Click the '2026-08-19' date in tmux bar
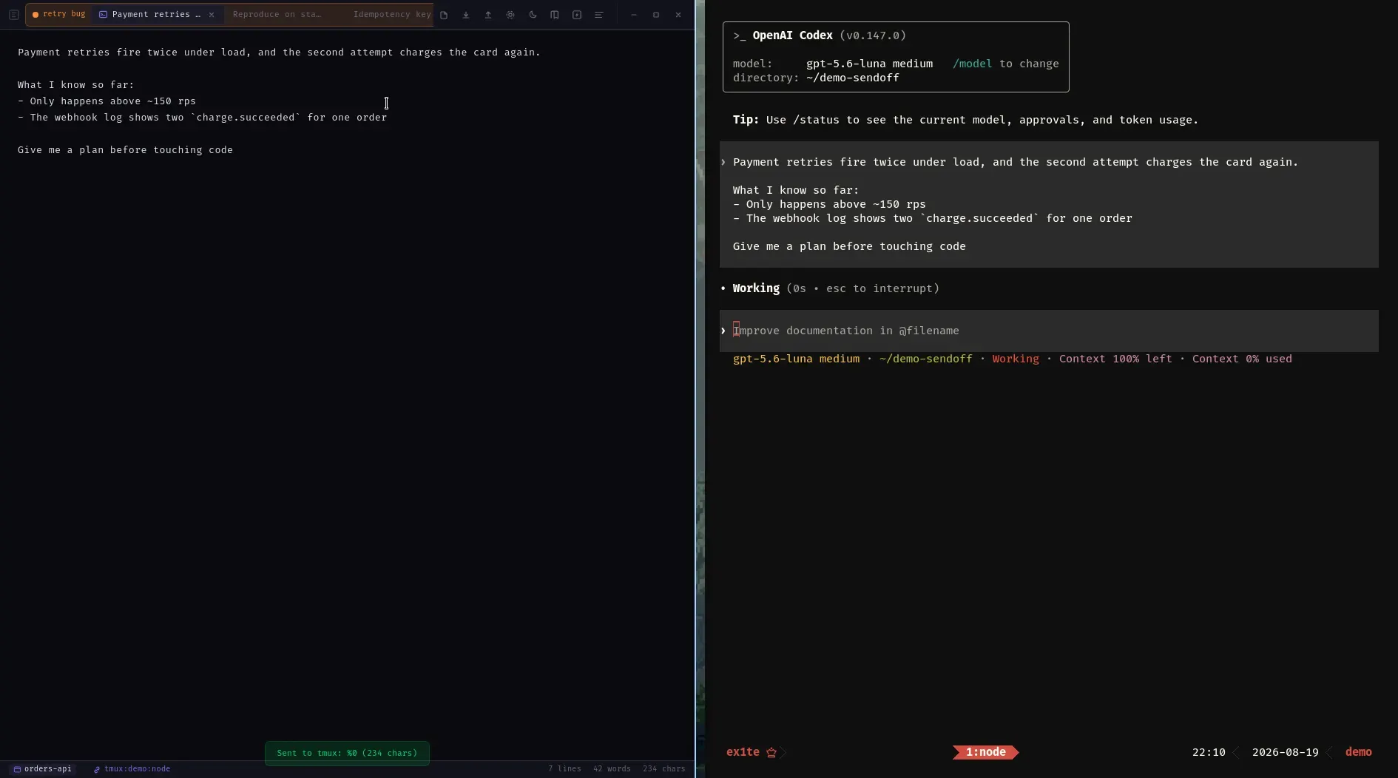Viewport: 1398px width, 778px height. pyautogui.click(x=1285, y=752)
